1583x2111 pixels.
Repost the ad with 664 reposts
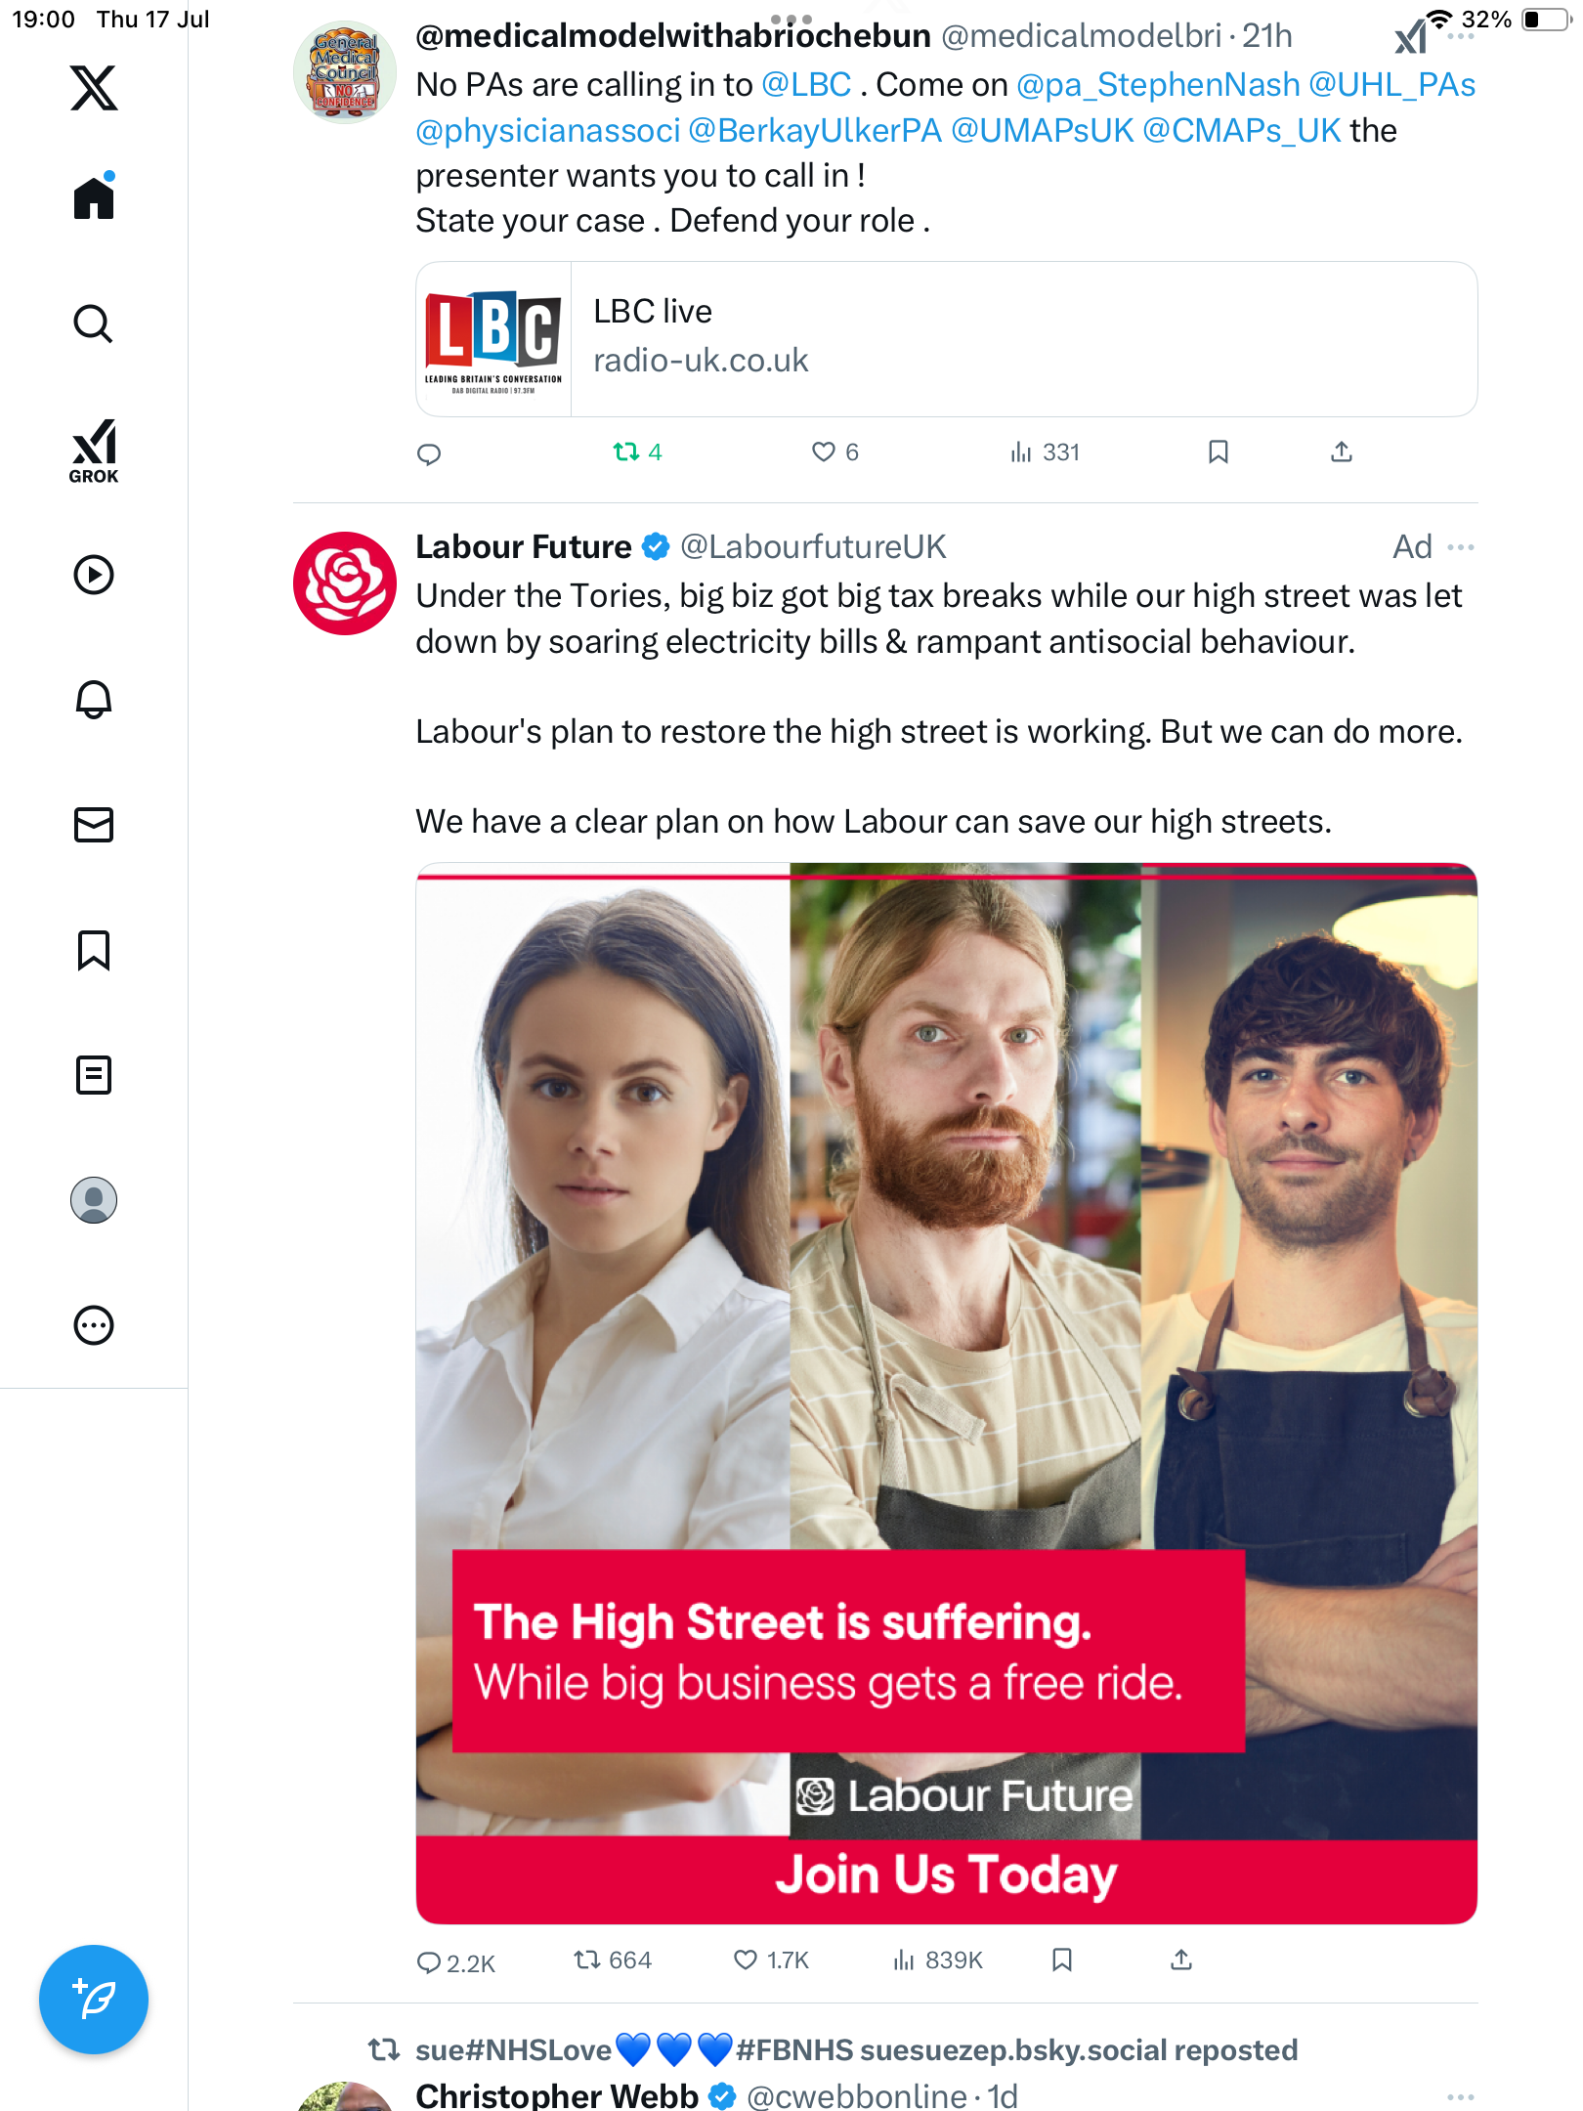tap(612, 1960)
